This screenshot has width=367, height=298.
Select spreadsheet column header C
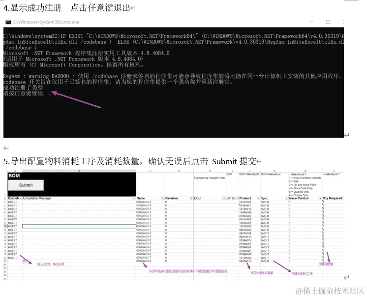click(150, 171)
